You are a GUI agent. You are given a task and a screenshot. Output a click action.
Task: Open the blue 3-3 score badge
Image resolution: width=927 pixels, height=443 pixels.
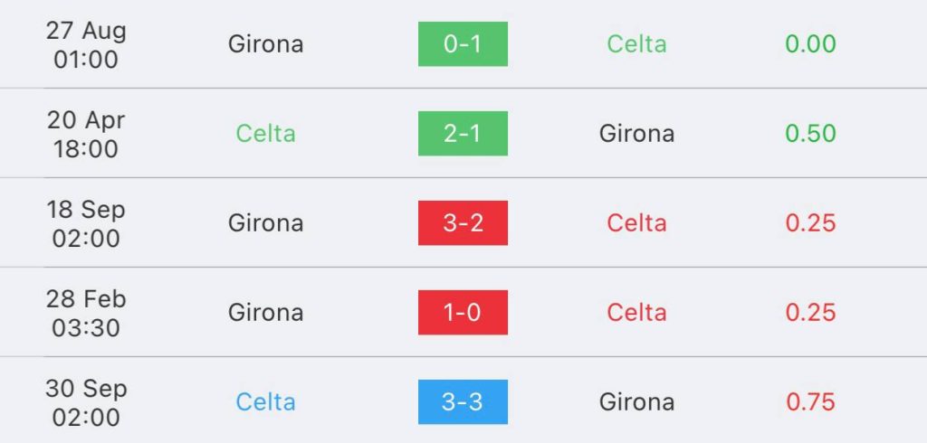[463, 401]
